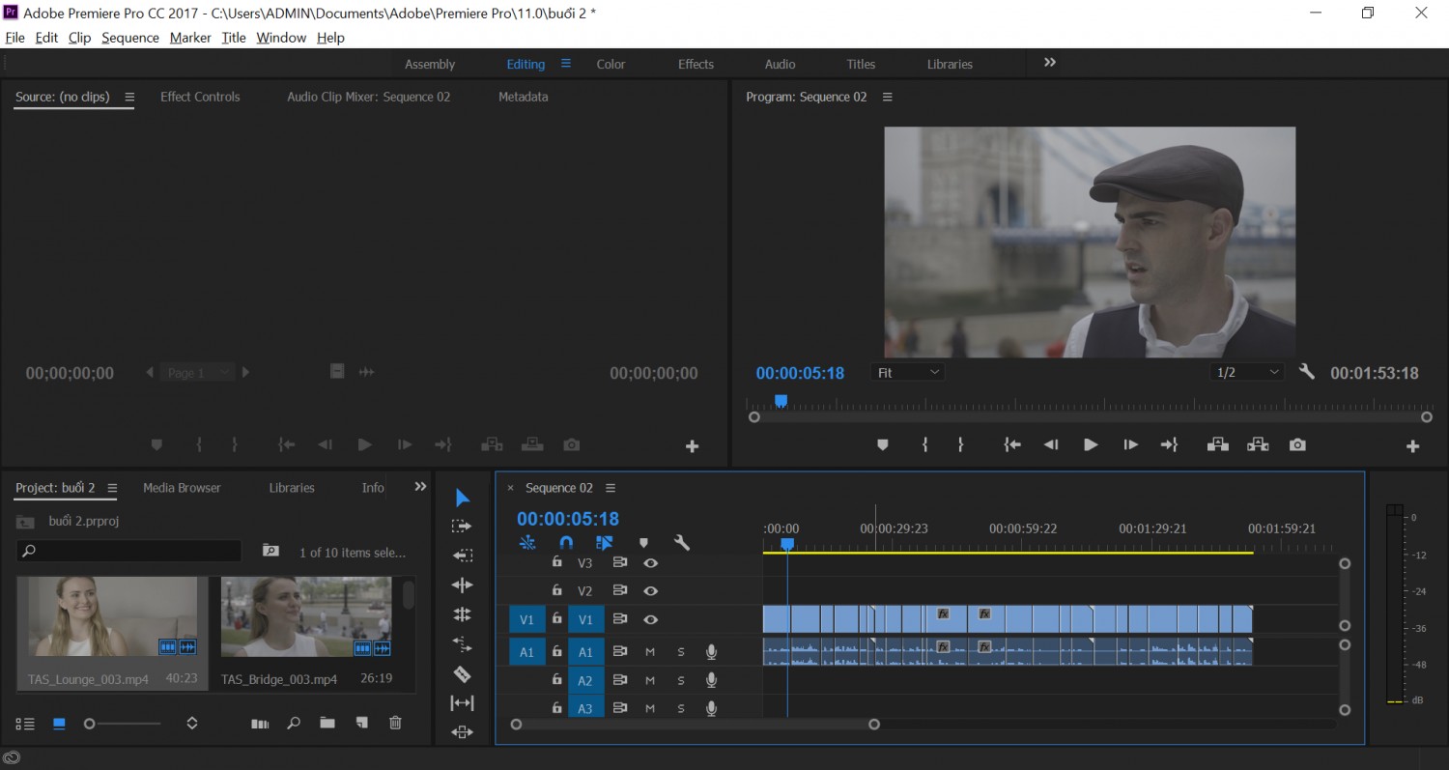Toggle lock on track V1
The height and width of the screenshot is (770, 1449).
coord(556,618)
